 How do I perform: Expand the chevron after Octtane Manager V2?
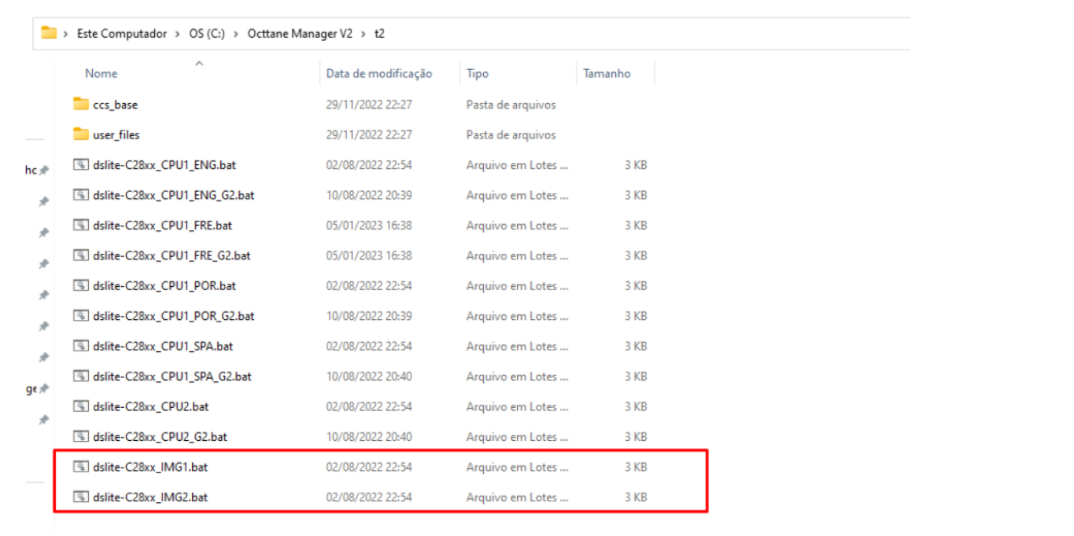tap(364, 34)
